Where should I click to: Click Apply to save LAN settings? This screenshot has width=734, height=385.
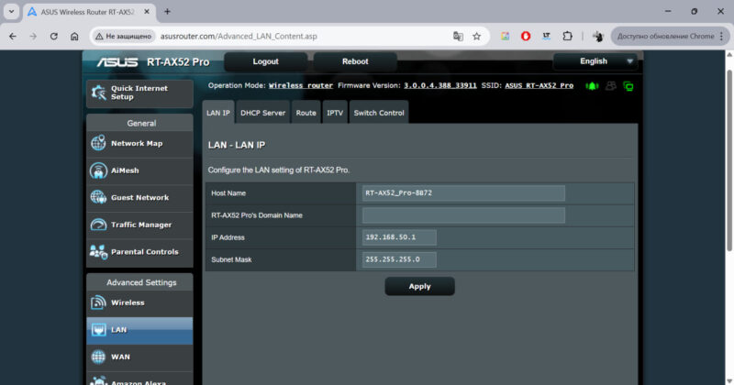tap(419, 286)
